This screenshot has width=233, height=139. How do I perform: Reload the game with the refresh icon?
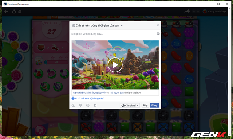[14, 12]
